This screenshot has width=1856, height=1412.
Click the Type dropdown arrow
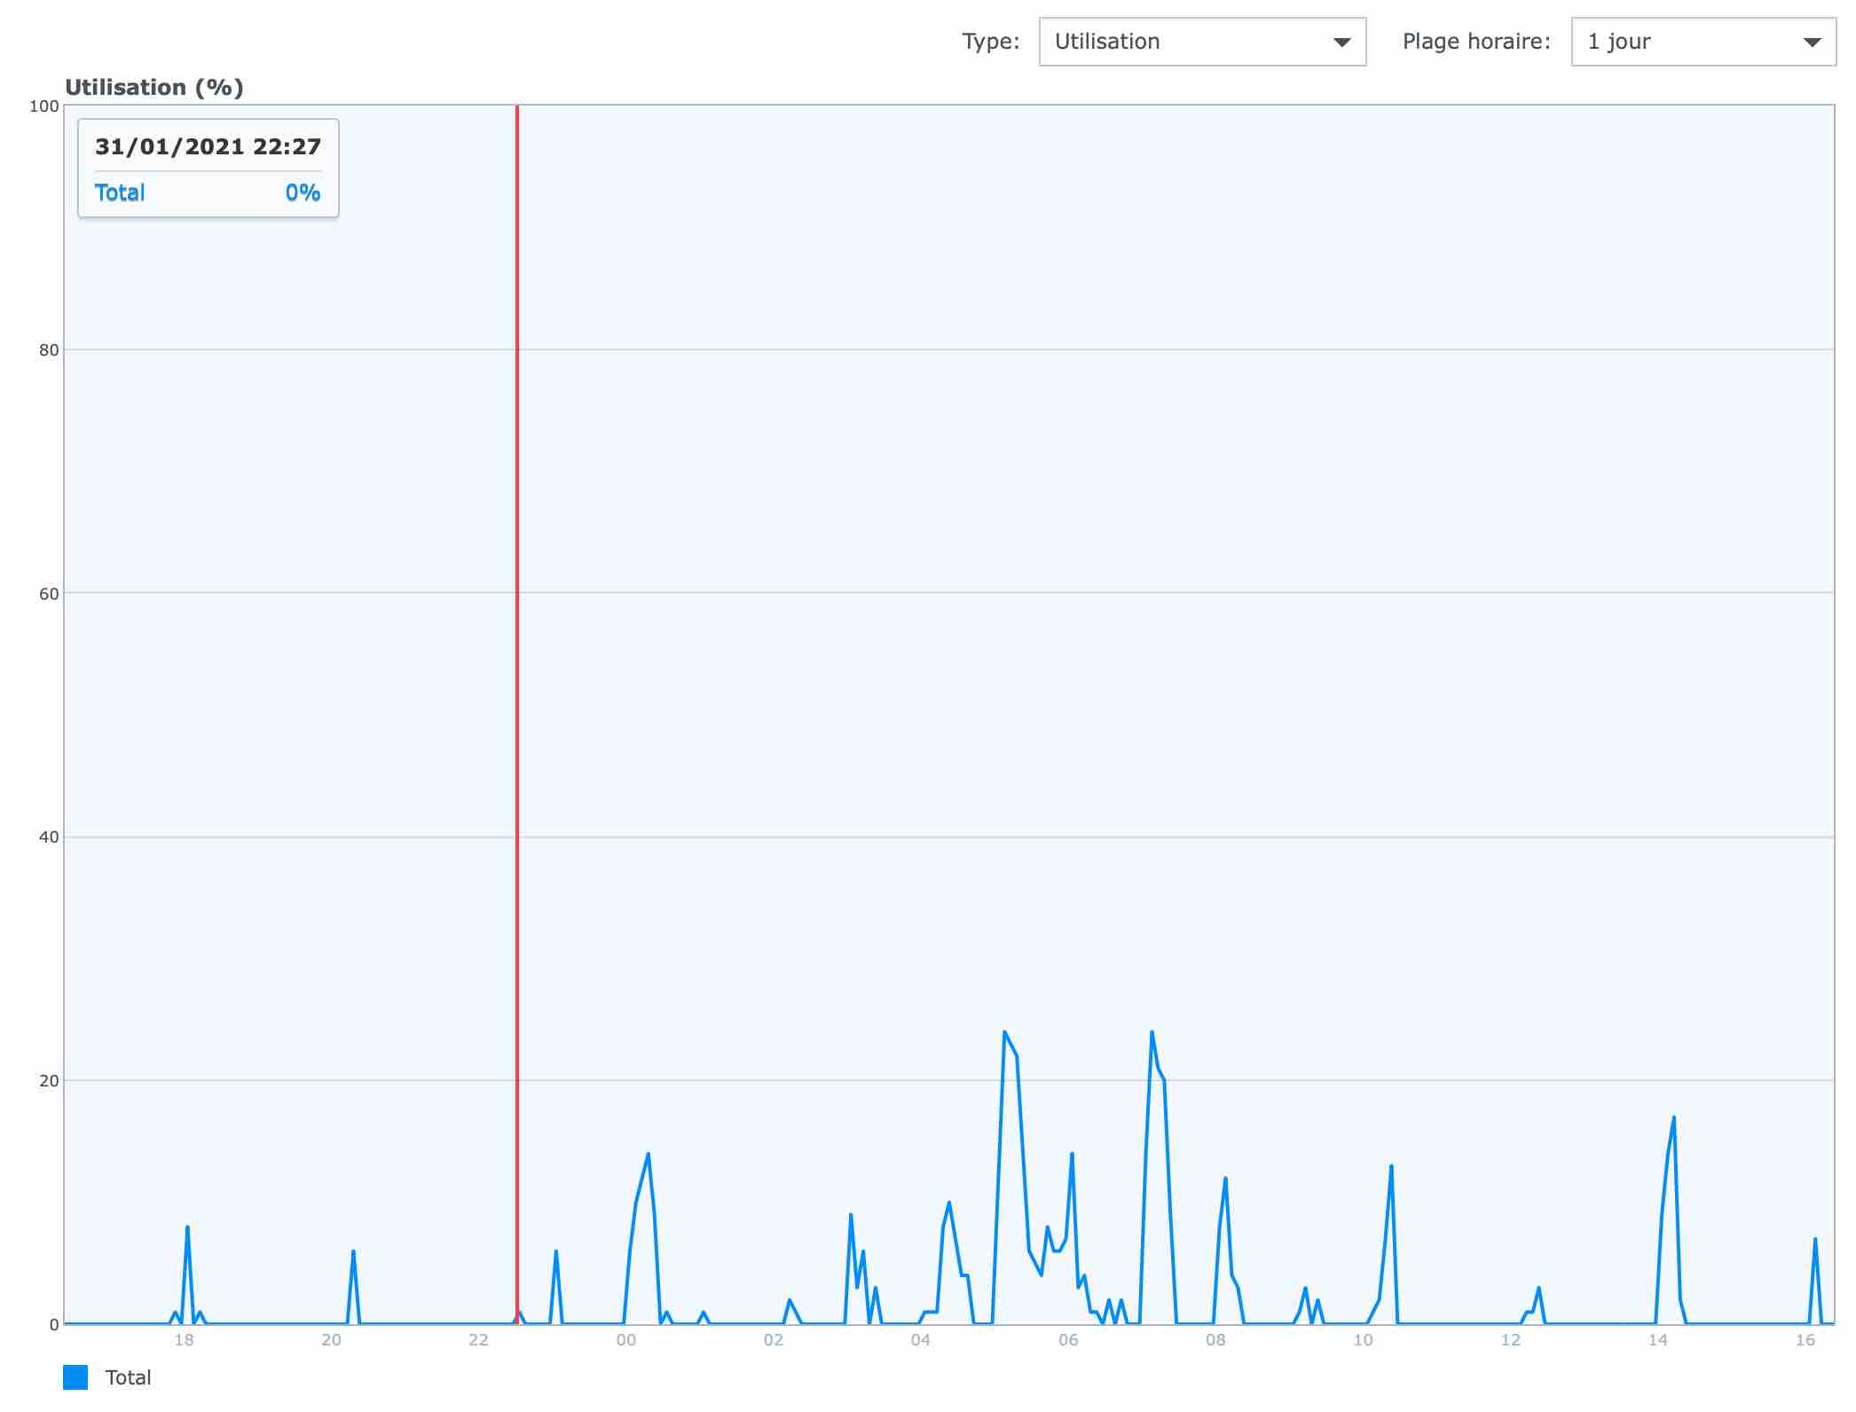(1341, 43)
